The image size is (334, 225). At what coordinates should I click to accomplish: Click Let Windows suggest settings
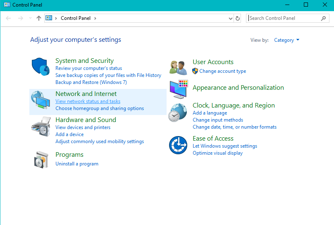(x=225, y=146)
